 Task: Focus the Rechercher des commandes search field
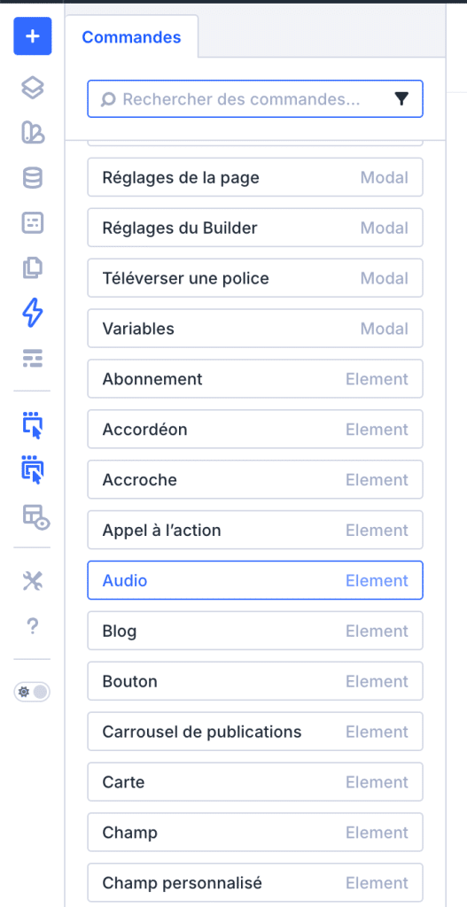(x=255, y=99)
